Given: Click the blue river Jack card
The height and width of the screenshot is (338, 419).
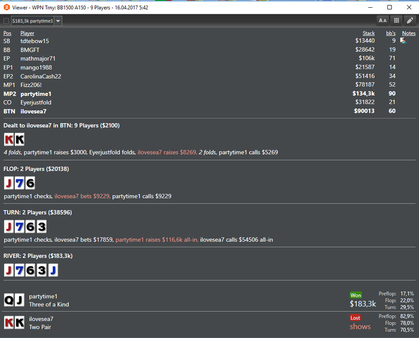Looking at the screenshot, I should 53,271.
